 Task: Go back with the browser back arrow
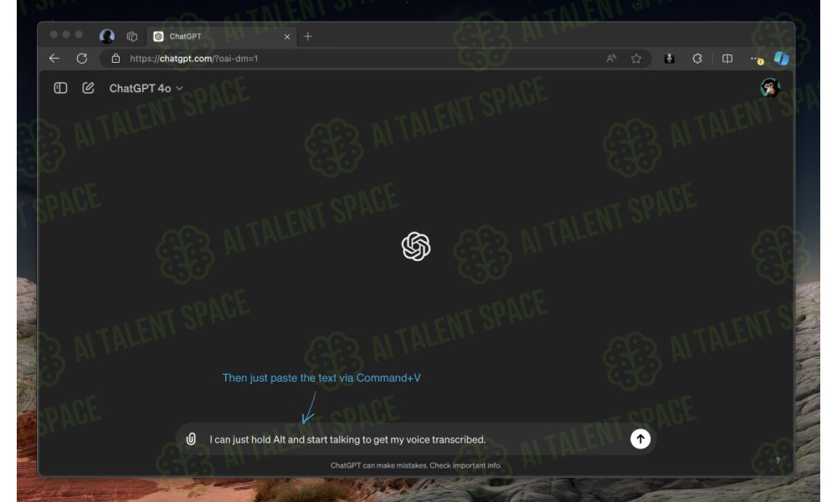pos(54,59)
